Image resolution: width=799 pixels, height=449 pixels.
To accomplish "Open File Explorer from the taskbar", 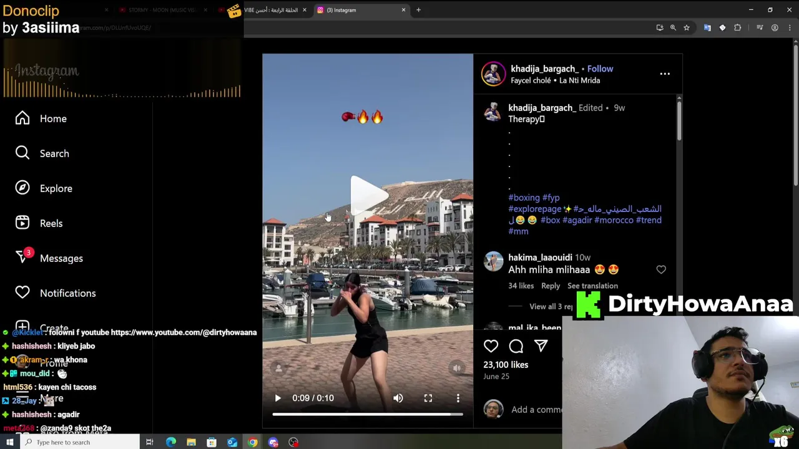I will pyautogui.click(x=191, y=442).
